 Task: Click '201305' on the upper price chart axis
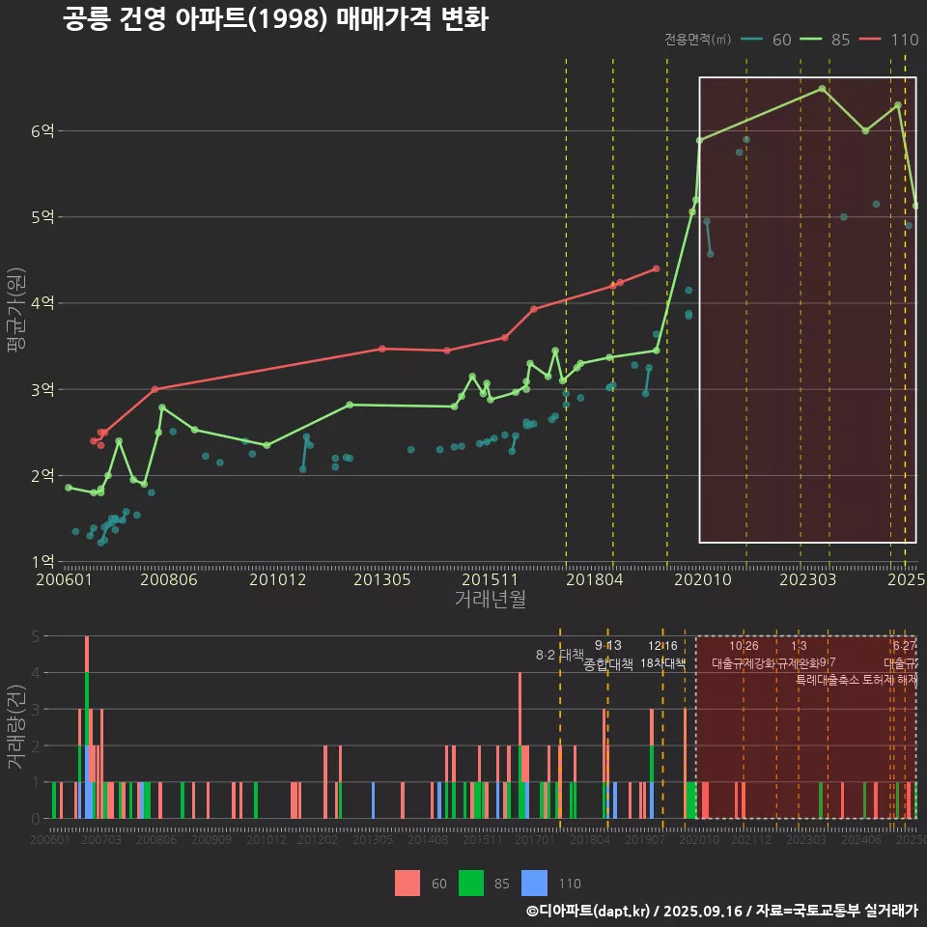pos(382,579)
